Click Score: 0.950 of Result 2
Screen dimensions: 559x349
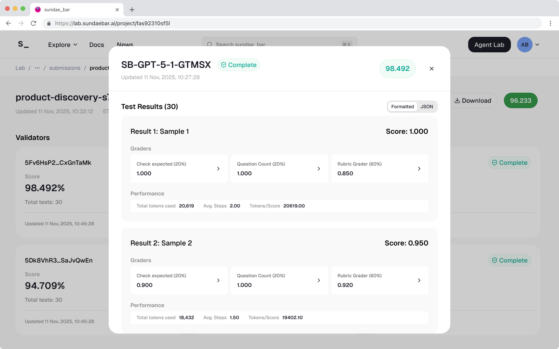click(x=406, y=243)
